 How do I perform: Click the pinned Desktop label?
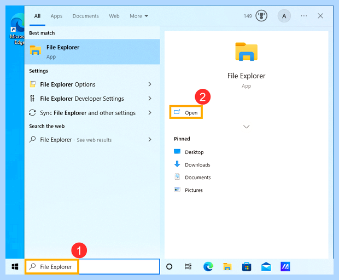(194, 152)
